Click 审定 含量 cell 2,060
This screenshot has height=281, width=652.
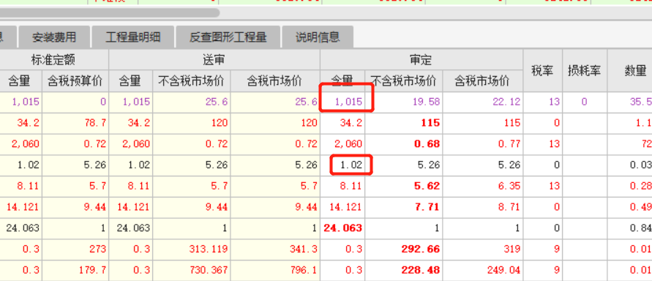click(342, 144)
